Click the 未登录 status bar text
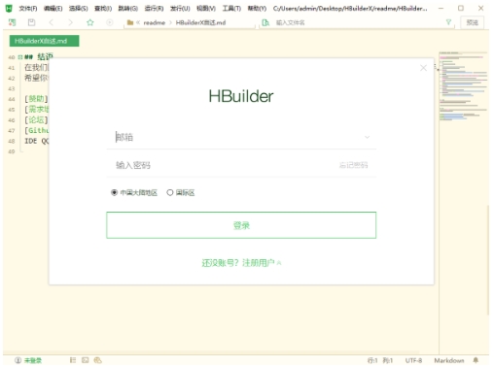Image resolution: width=494 pixels, height=367 pixels. click(x=33, y=360)
